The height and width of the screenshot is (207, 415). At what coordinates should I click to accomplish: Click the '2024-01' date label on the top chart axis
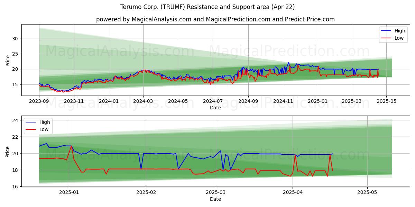pos(109,101)
